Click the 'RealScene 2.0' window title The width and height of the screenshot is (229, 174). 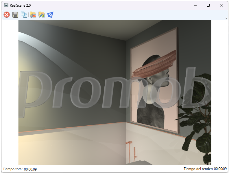pyautogui.click(x=20, y=6)
